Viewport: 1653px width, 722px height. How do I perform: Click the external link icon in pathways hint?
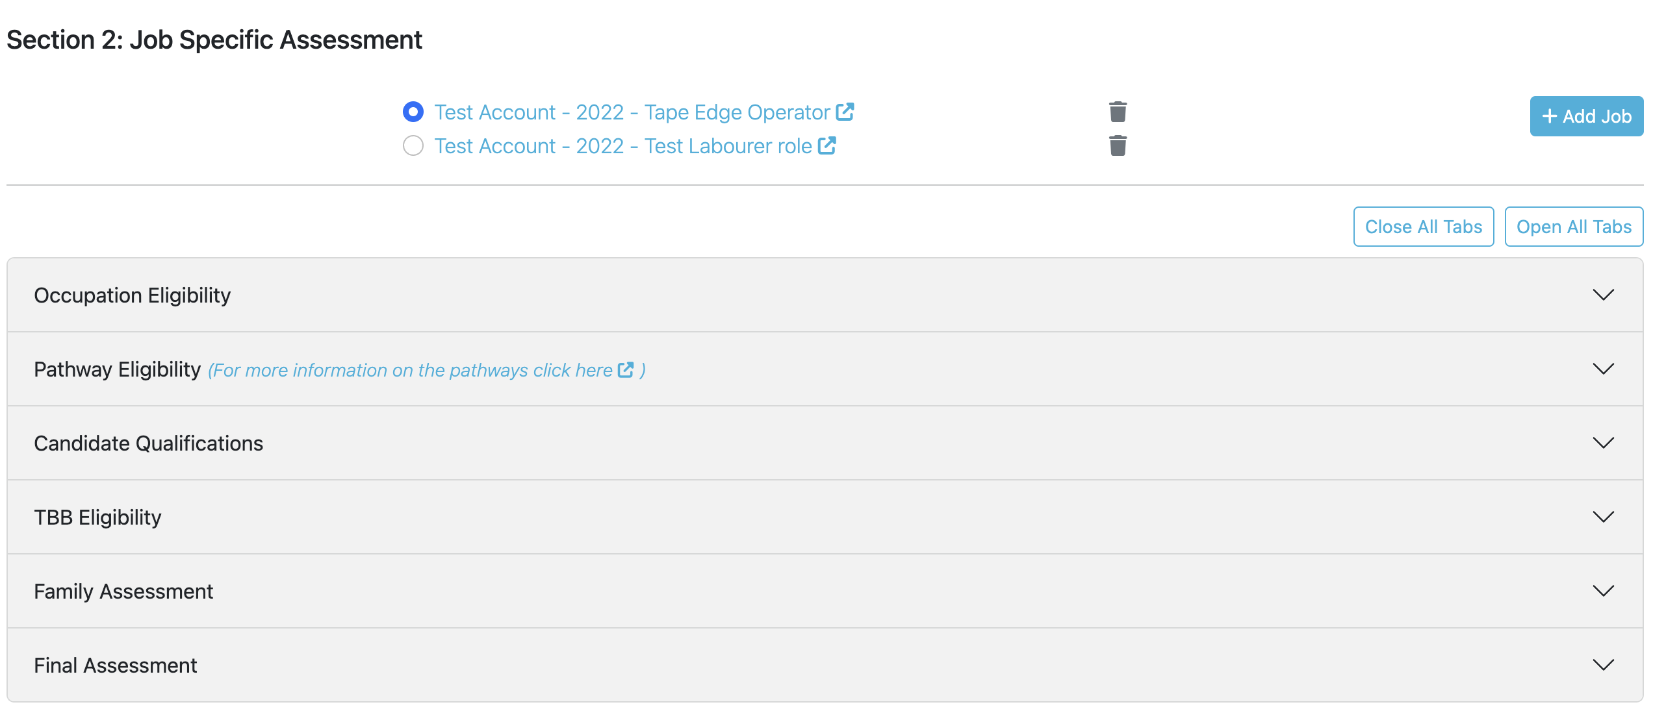click(626, 369)
